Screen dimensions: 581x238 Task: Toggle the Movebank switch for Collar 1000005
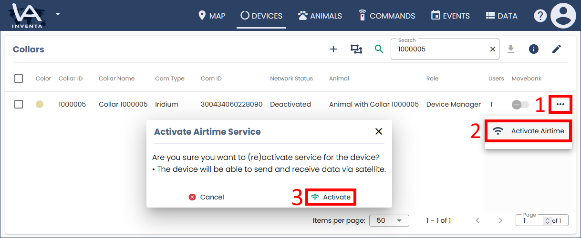pos(520,104)
